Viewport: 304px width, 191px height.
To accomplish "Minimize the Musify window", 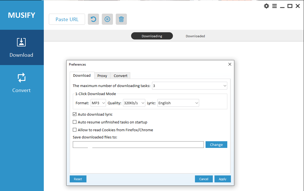I will 282,7.
